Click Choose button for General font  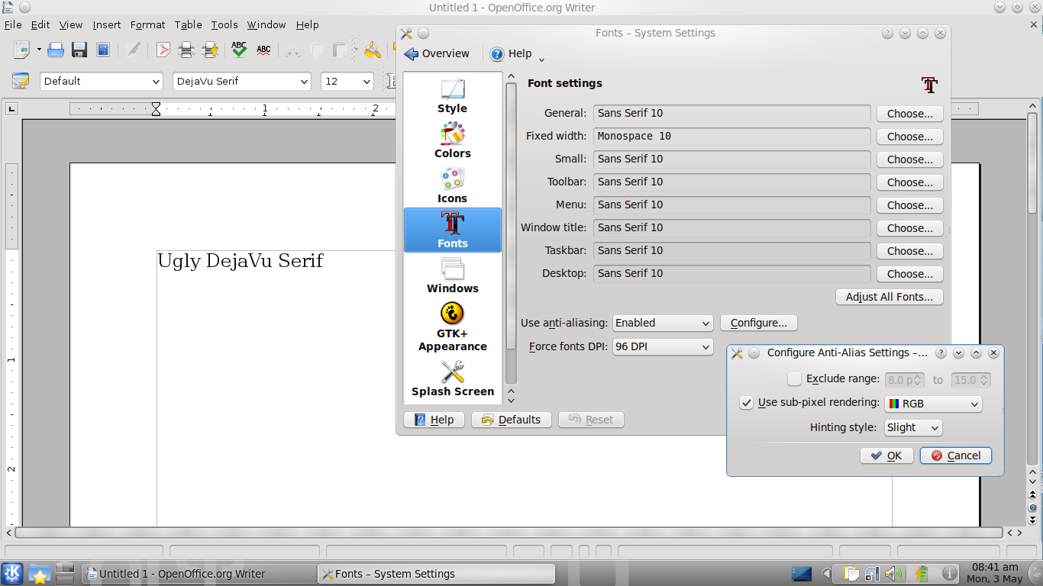(909, 114)
